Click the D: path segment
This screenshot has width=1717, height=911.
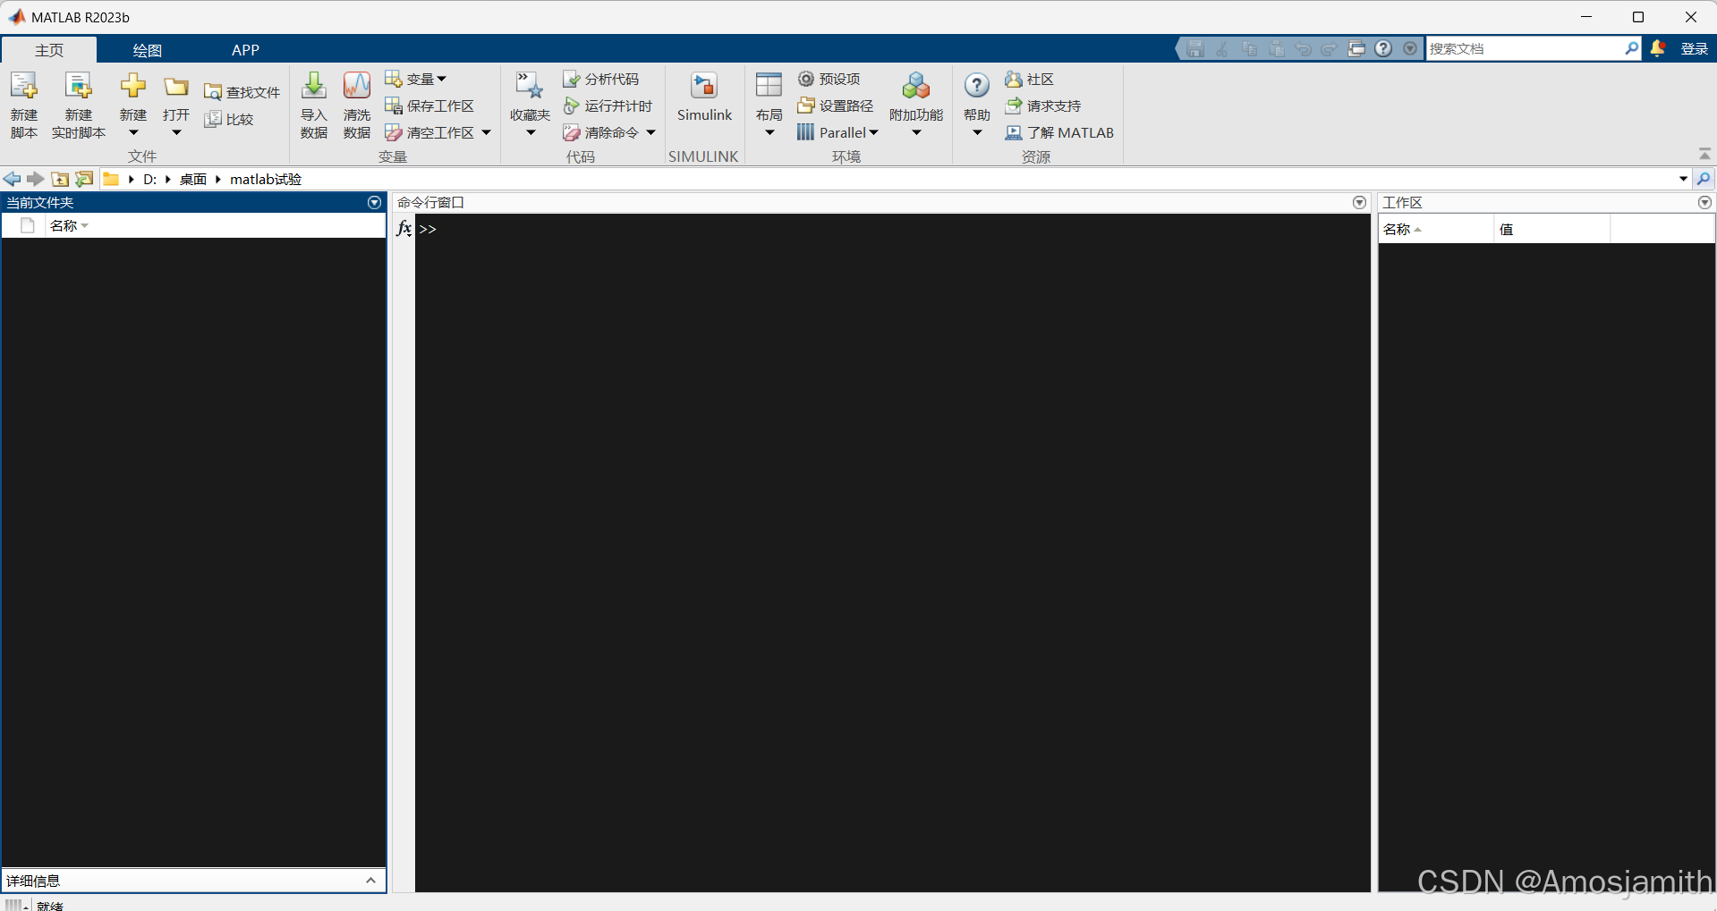tap(149, 179)
